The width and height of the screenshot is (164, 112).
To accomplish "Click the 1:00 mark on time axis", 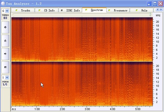I will point(37,109).
